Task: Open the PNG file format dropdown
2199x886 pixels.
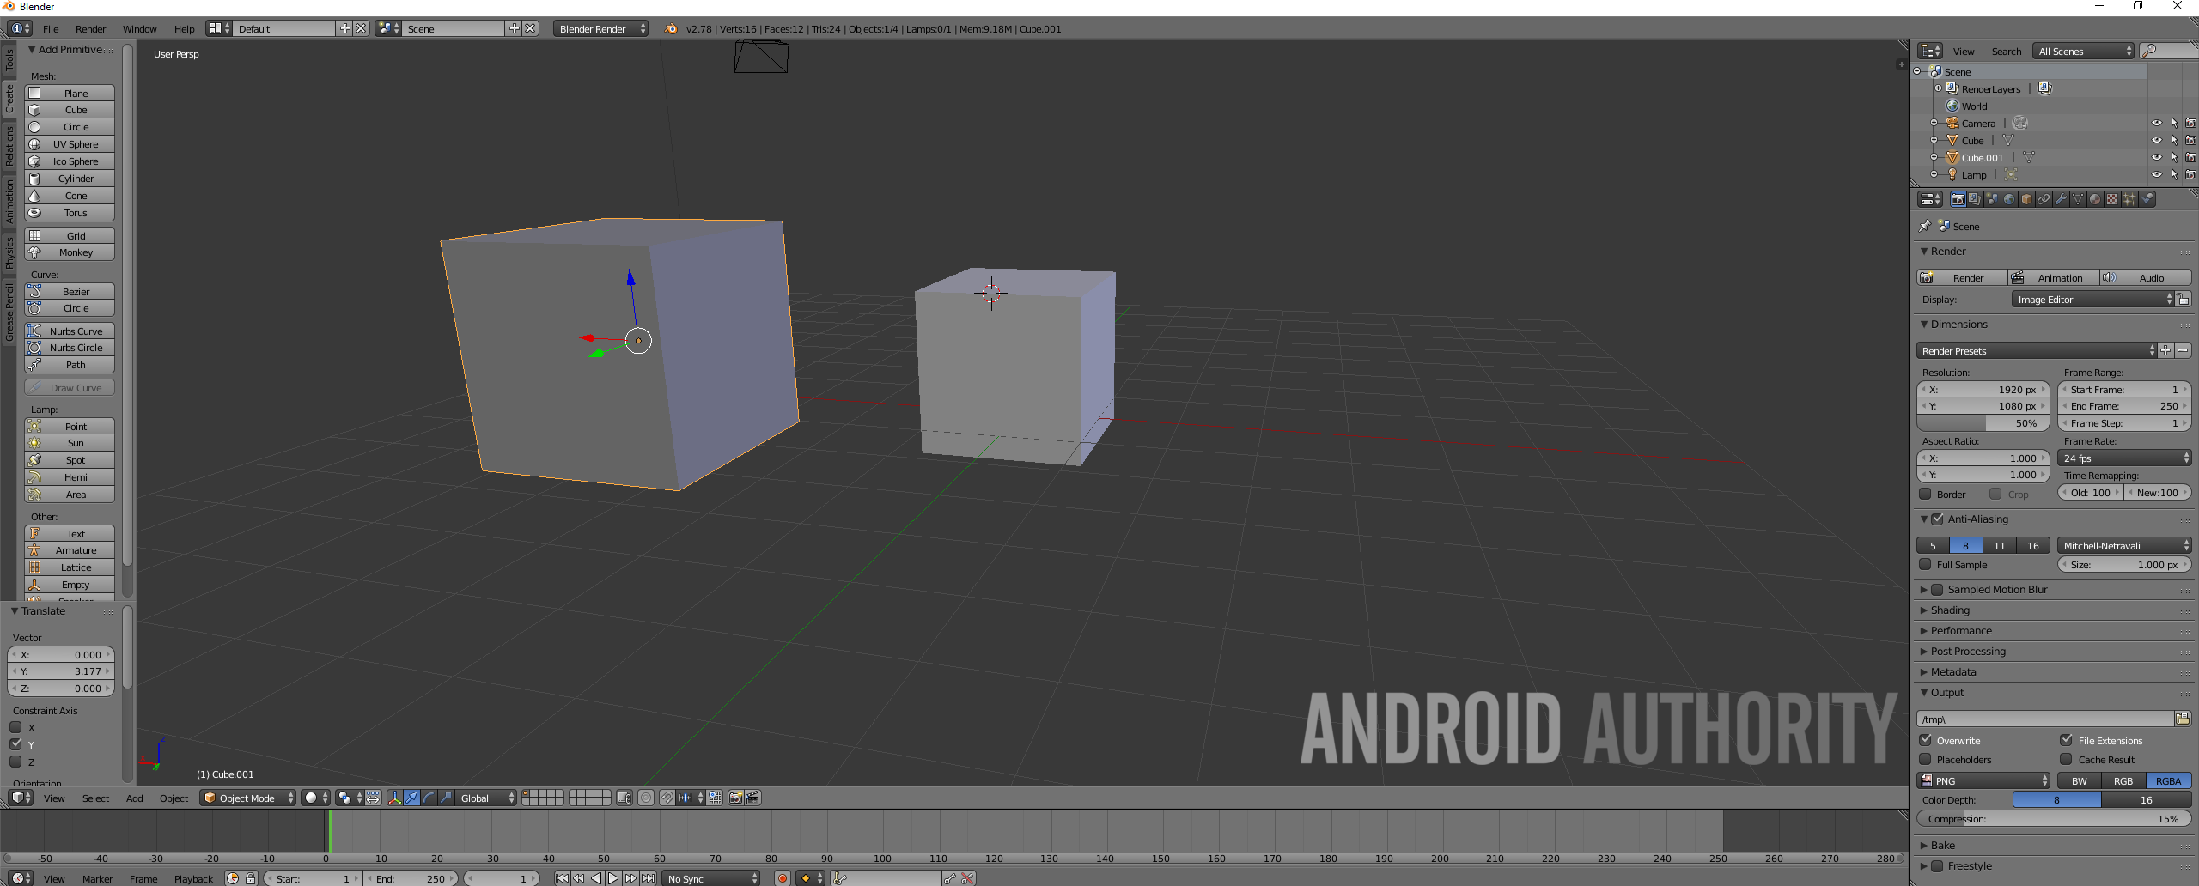Action: pyautogui.click(x=1984, y=780)
